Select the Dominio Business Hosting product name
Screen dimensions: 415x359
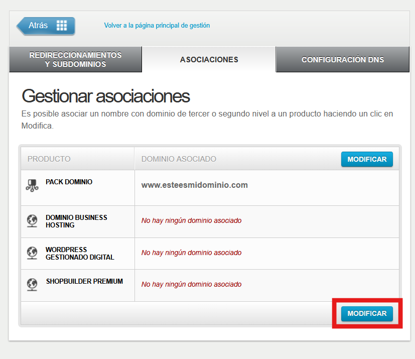[x=76, y=221]
